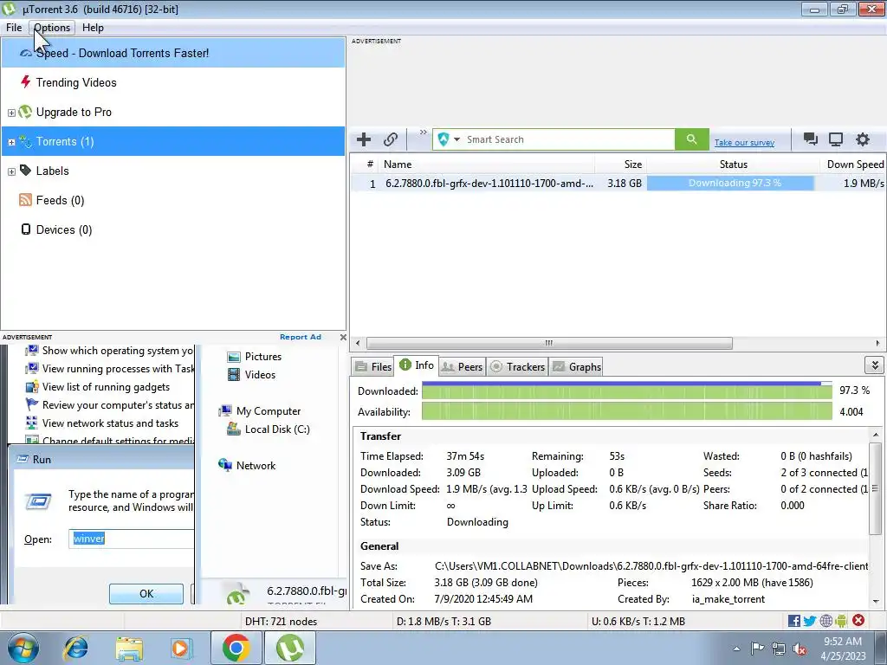
Task: Click the Add Torrent plus icon
Action: point(364,139)
